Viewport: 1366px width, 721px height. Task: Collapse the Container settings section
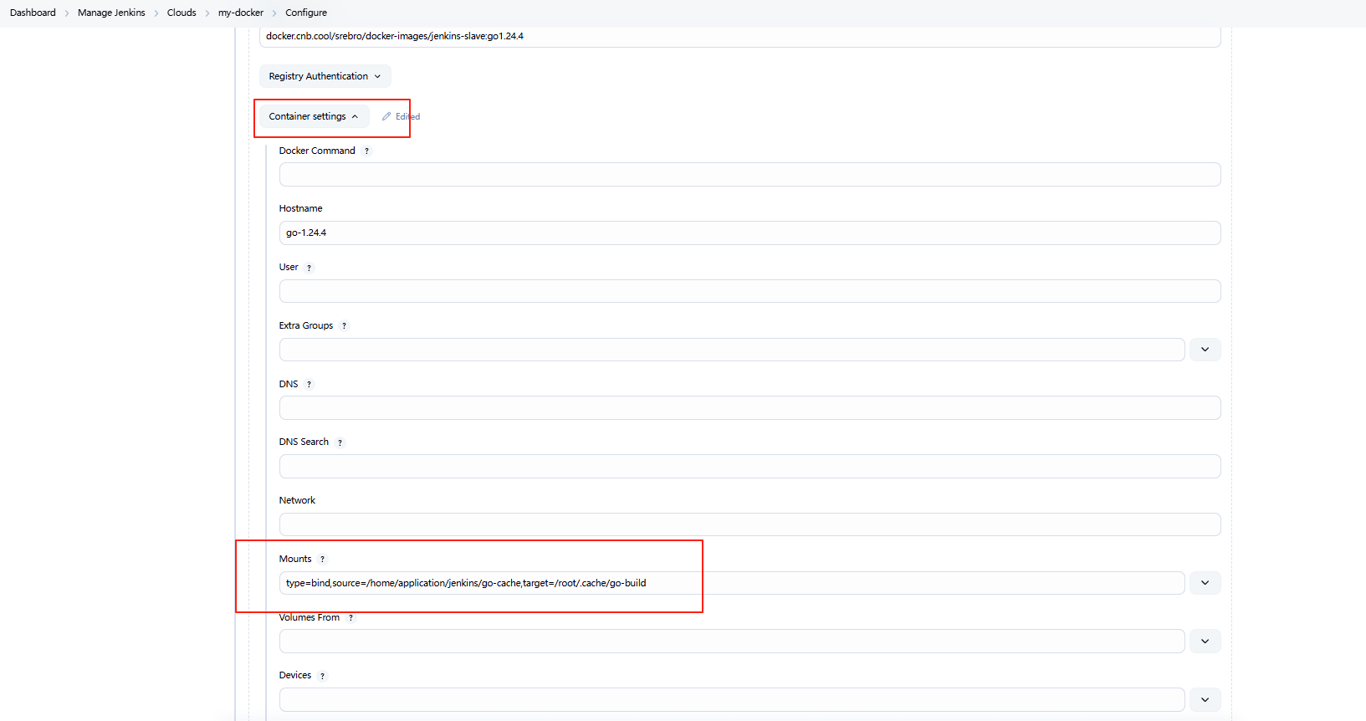[x=314, y=116]
